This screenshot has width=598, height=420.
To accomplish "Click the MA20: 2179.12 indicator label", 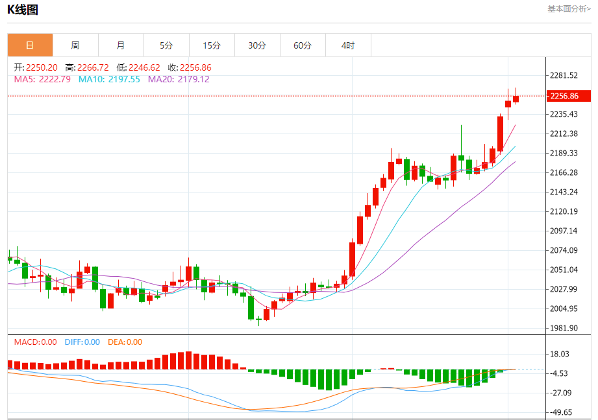I will (x=179, y=79).
